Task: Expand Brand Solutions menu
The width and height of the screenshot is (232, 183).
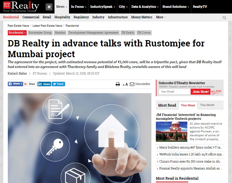Action: click(176, 7)
